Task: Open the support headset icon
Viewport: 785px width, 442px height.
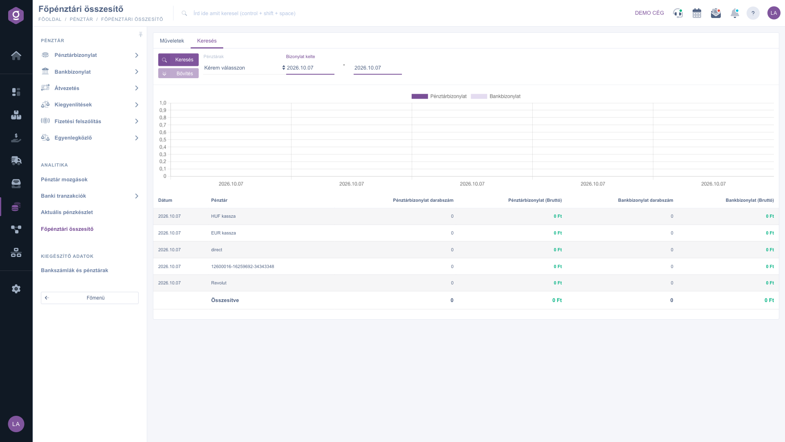Action: pyautogui.click(x=678, y=13)
